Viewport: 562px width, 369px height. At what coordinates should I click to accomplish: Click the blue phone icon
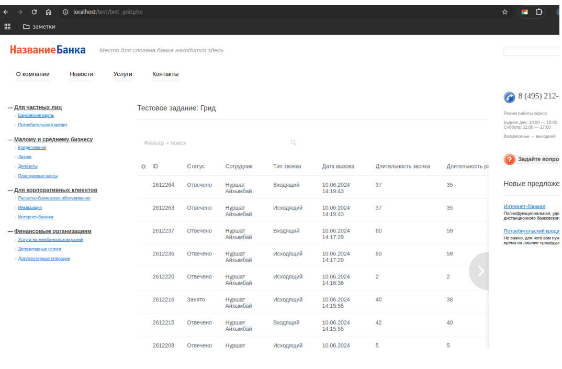(509, 97)
